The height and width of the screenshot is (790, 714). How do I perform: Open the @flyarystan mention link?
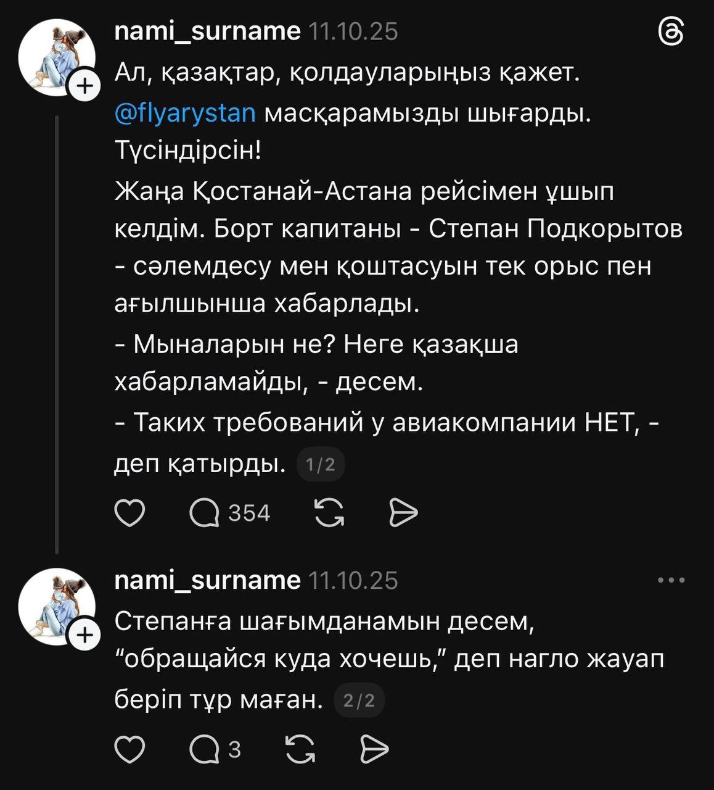(x=185, y=114)
